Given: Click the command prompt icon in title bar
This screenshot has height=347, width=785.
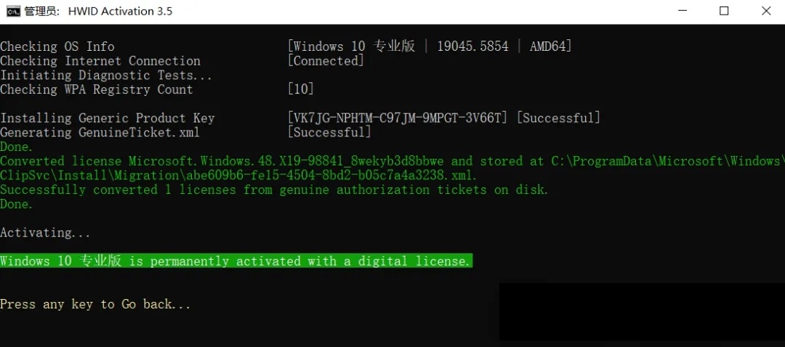Looking at the screenshot, I should 13,11.
